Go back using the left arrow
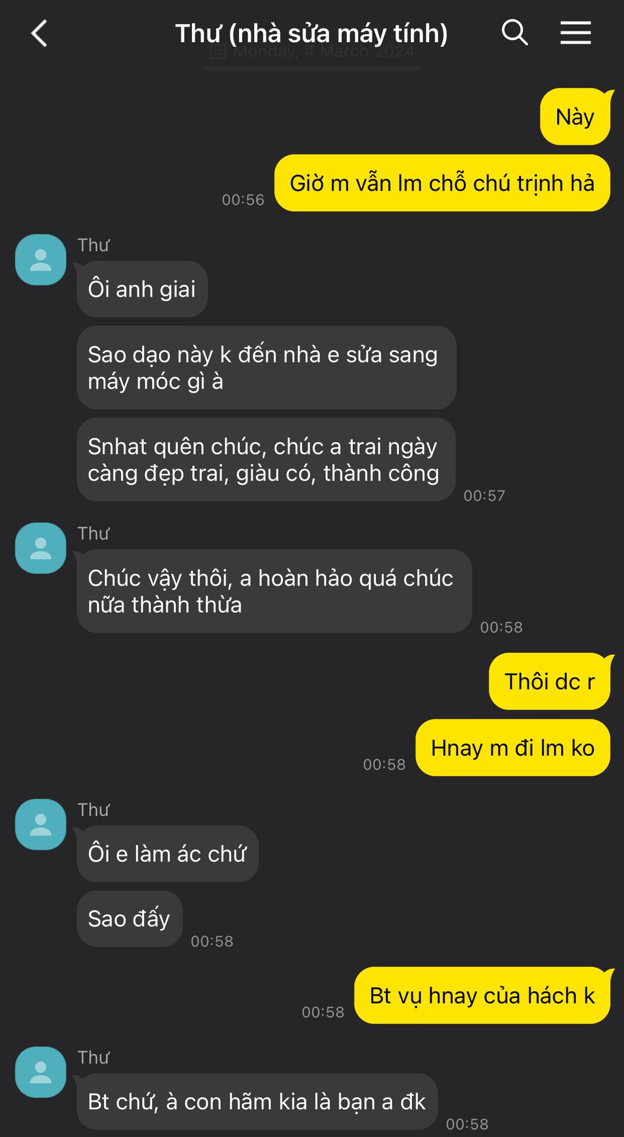The height and width of the screenshot is (1137, 624). point(39,33)
